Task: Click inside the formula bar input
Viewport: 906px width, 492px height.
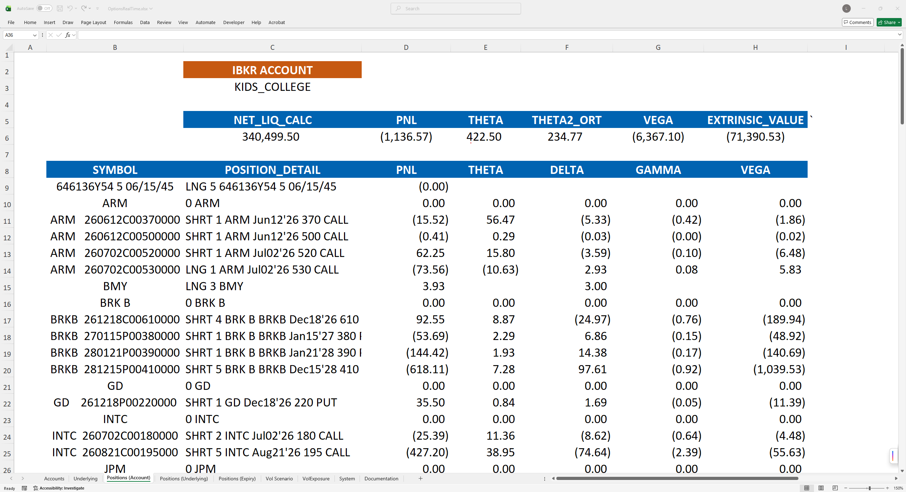Action: 487,35
